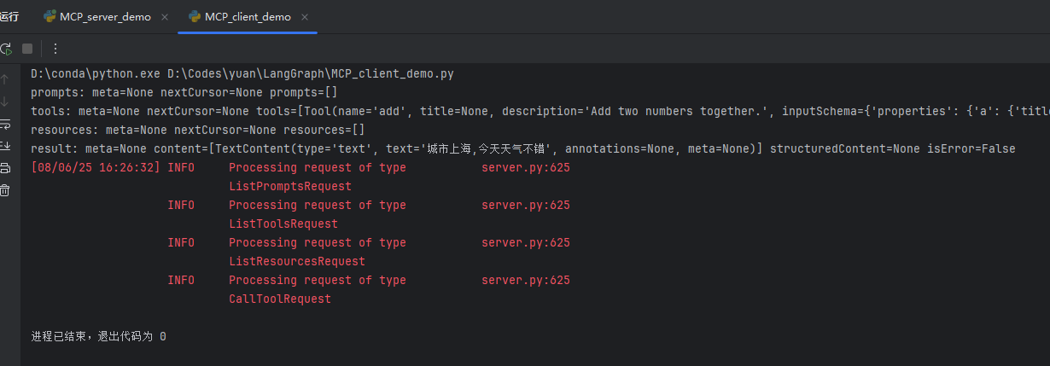The image size is (1050, 366).
Task: Click Python icon on MCP_client_demo tab
Action: click(194, 17)
